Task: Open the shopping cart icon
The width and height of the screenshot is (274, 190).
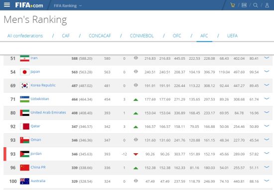Action: click(233, 5)
